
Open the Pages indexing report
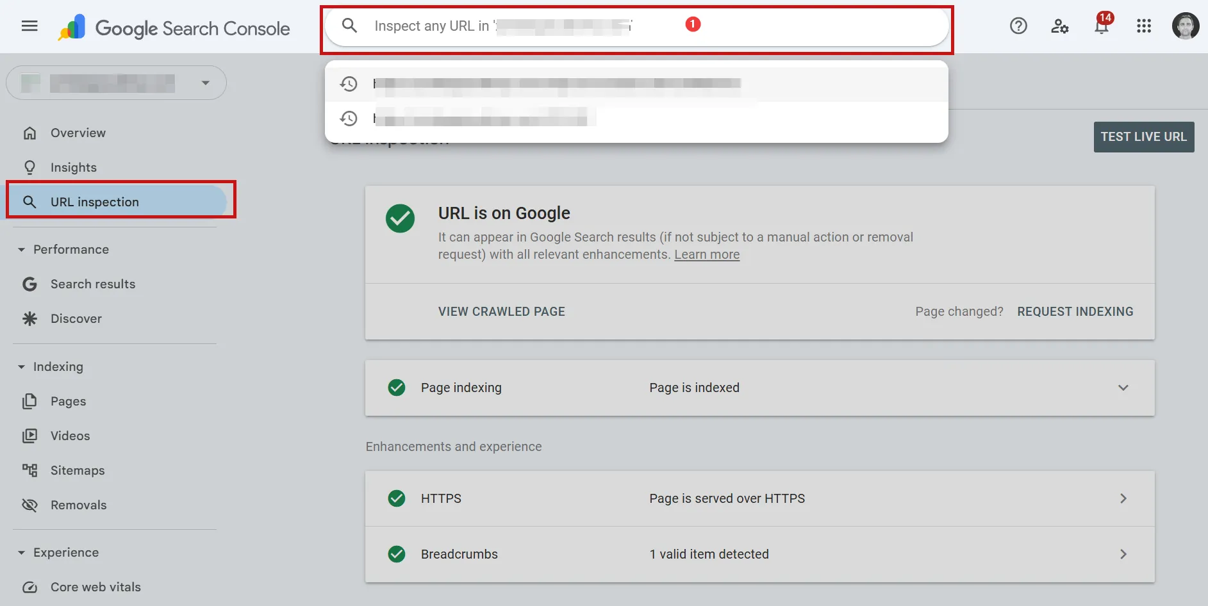[x=68, y=401]
